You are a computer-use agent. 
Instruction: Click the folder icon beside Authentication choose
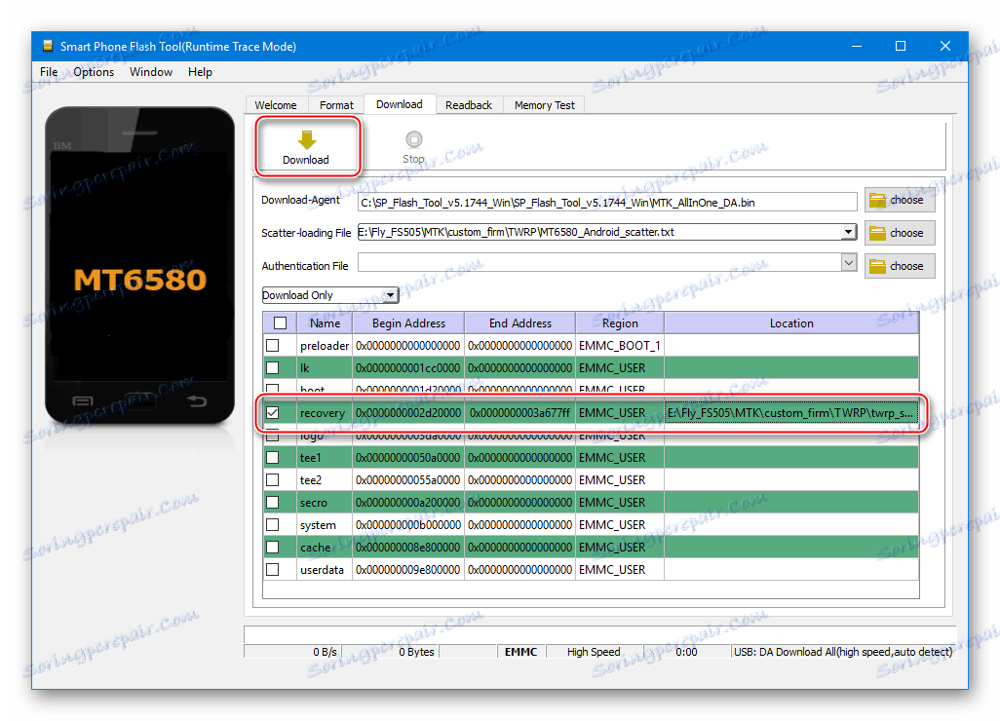(x=877, y=266)
